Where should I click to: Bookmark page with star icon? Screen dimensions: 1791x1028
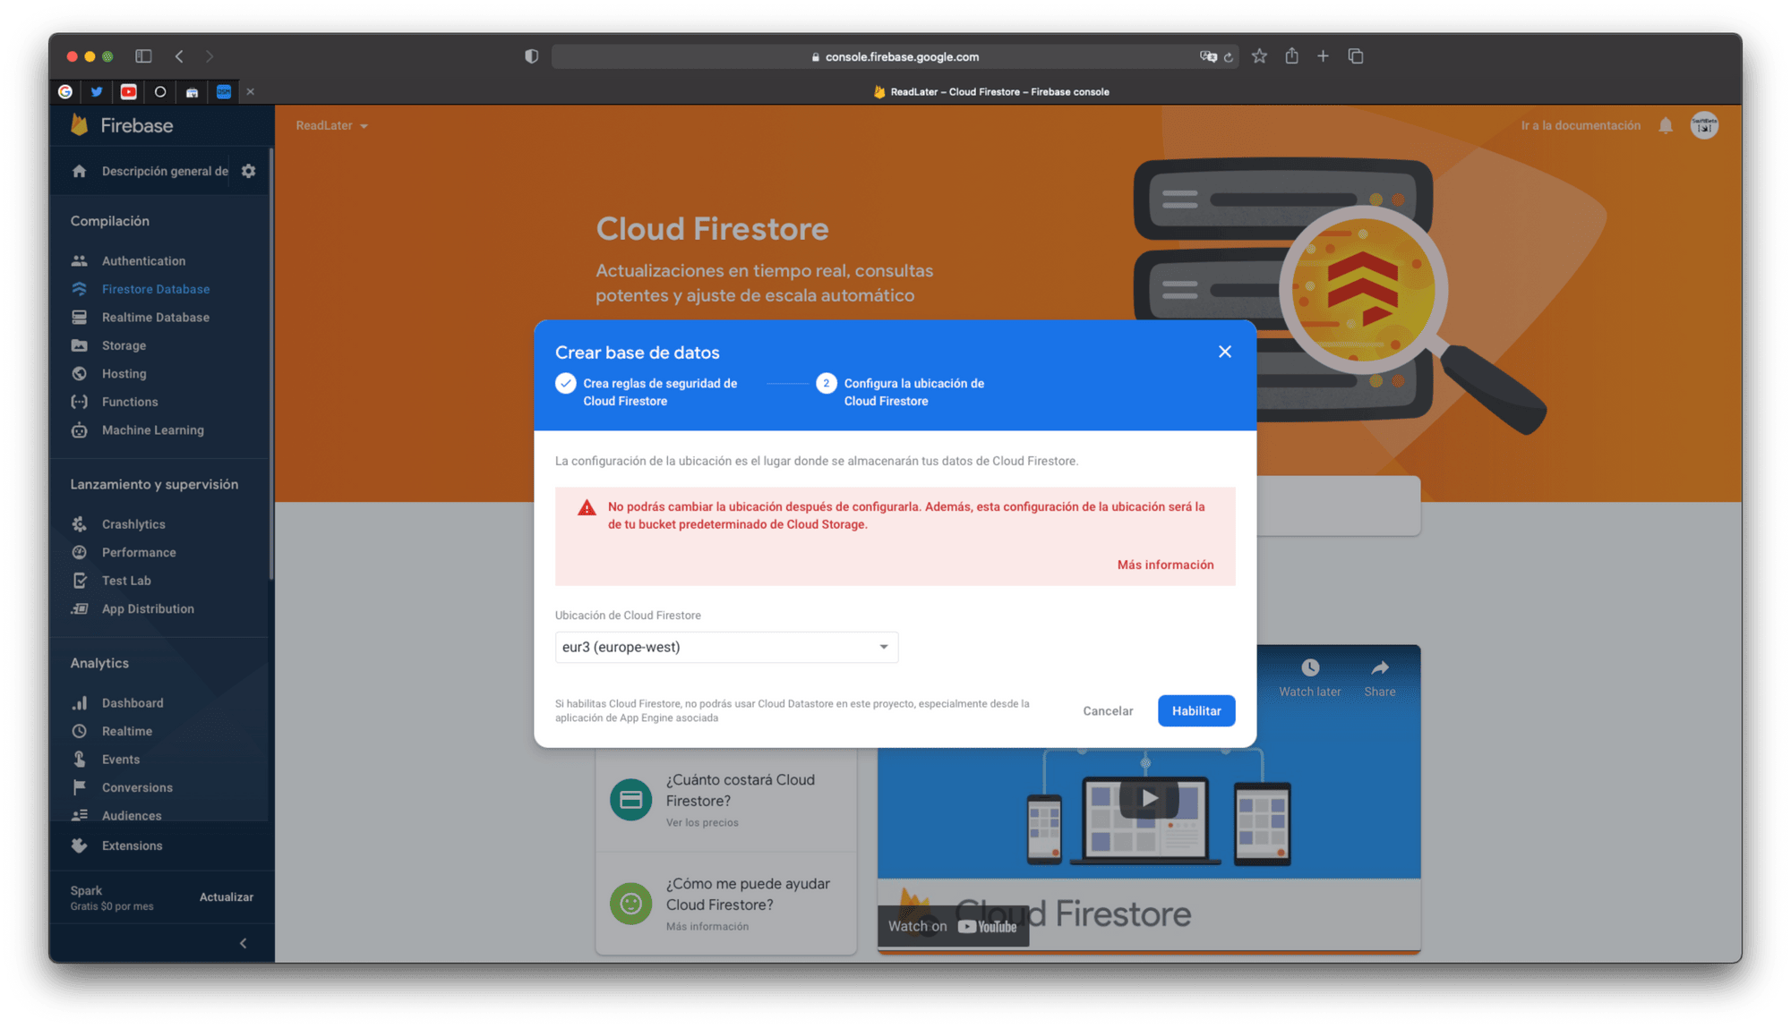click(x=1260, y=56)
